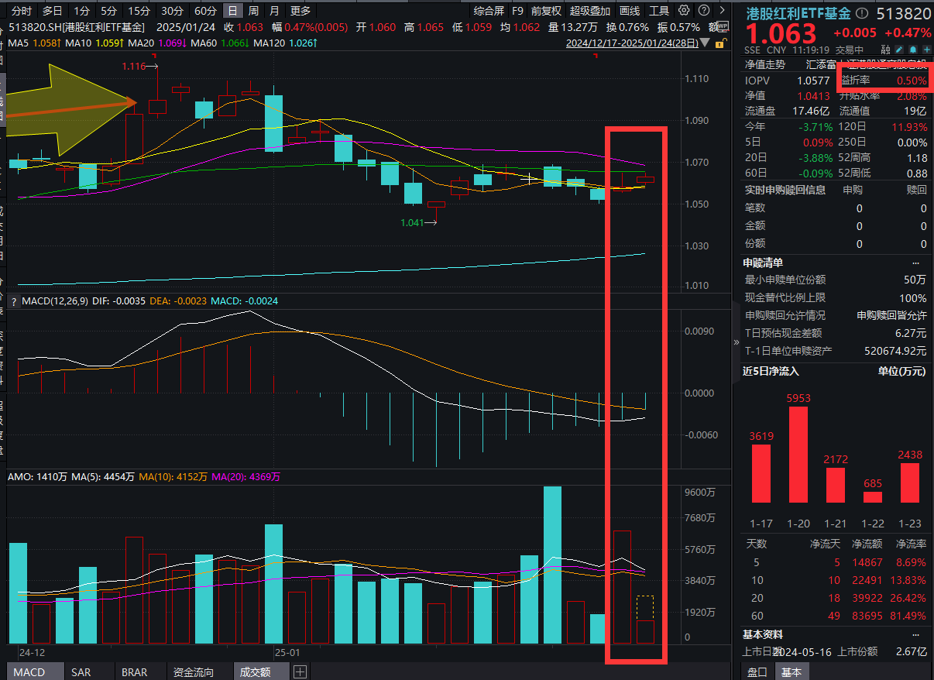Expand the right panel via the » chevron
934x680 pixels.
coord(737,342)
